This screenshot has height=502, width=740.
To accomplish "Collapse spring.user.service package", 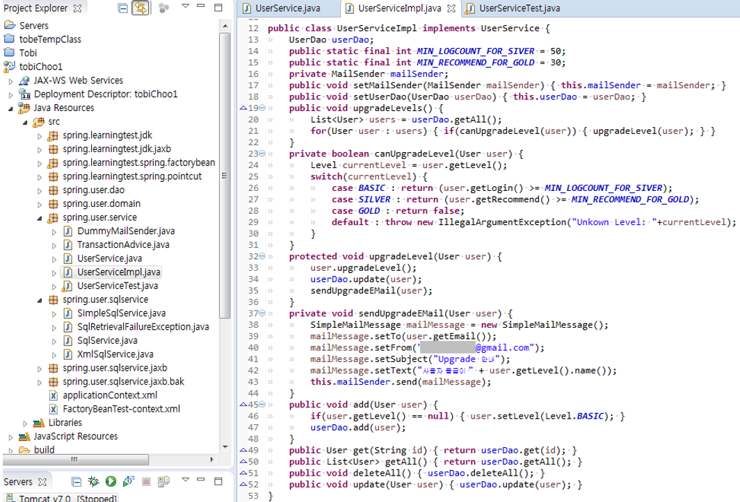I will point(40,218).
